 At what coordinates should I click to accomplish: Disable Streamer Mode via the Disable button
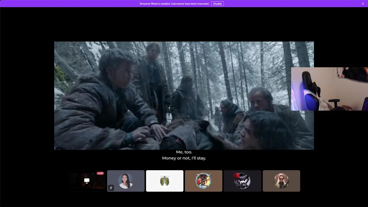pos(217,4)
